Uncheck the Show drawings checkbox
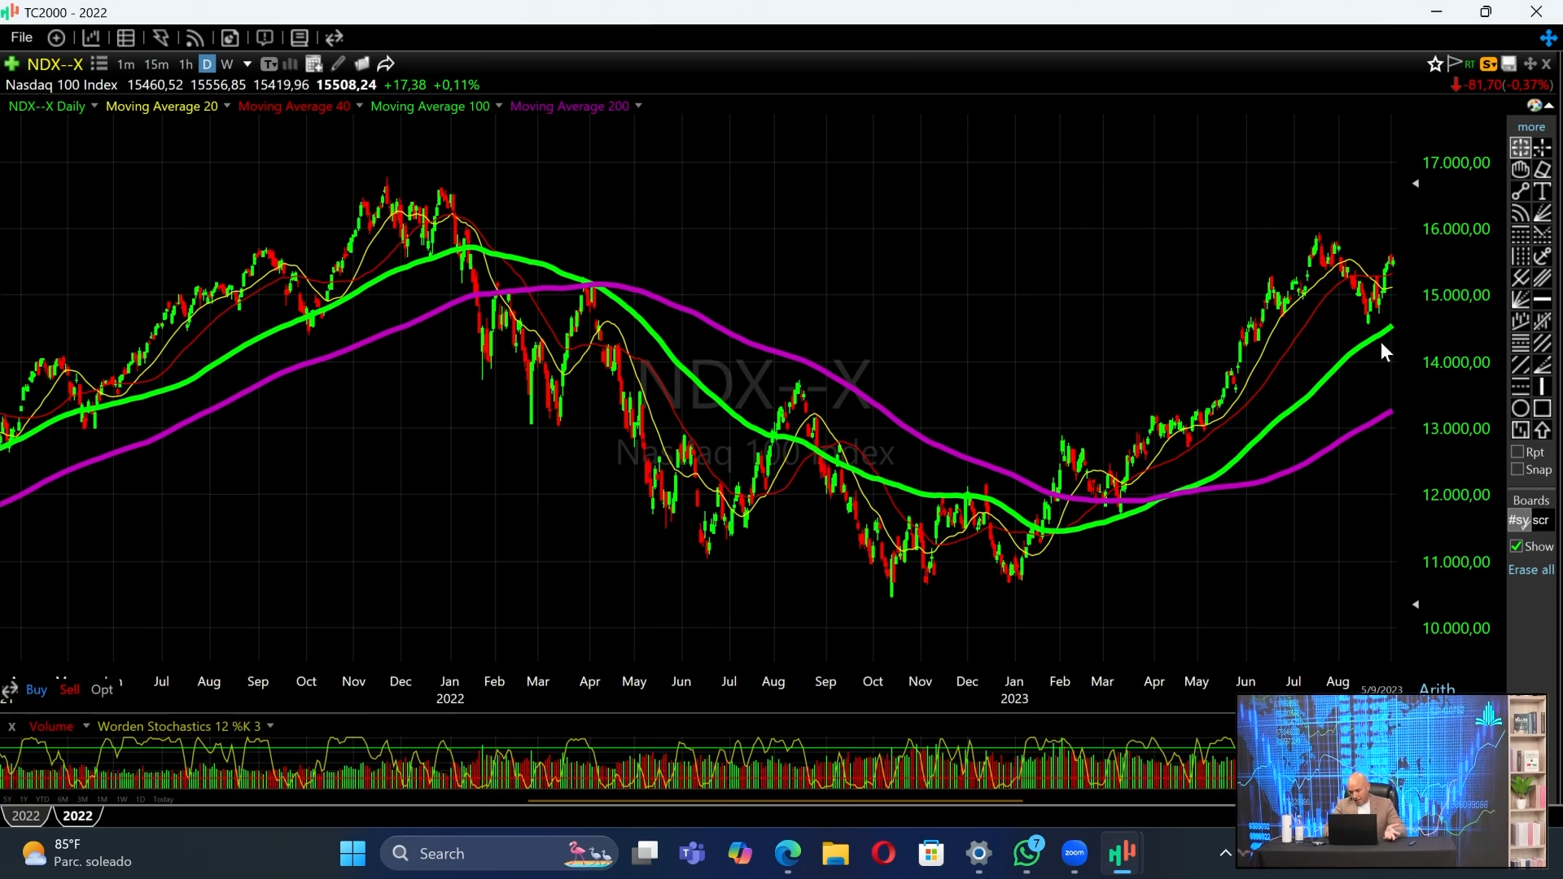1563x879 pixels. pos(1517,546)
